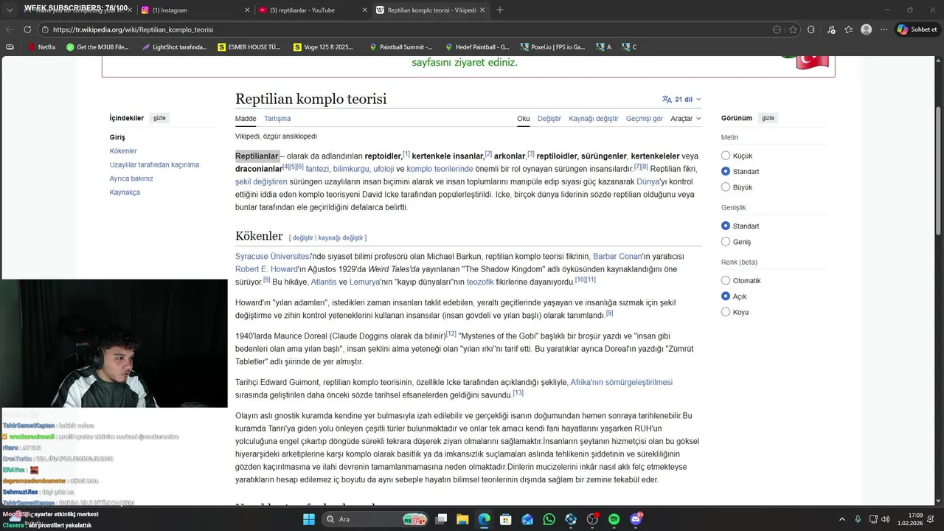Close the Instagram tab
The image size is (944, 531).
tap(248, 10)
